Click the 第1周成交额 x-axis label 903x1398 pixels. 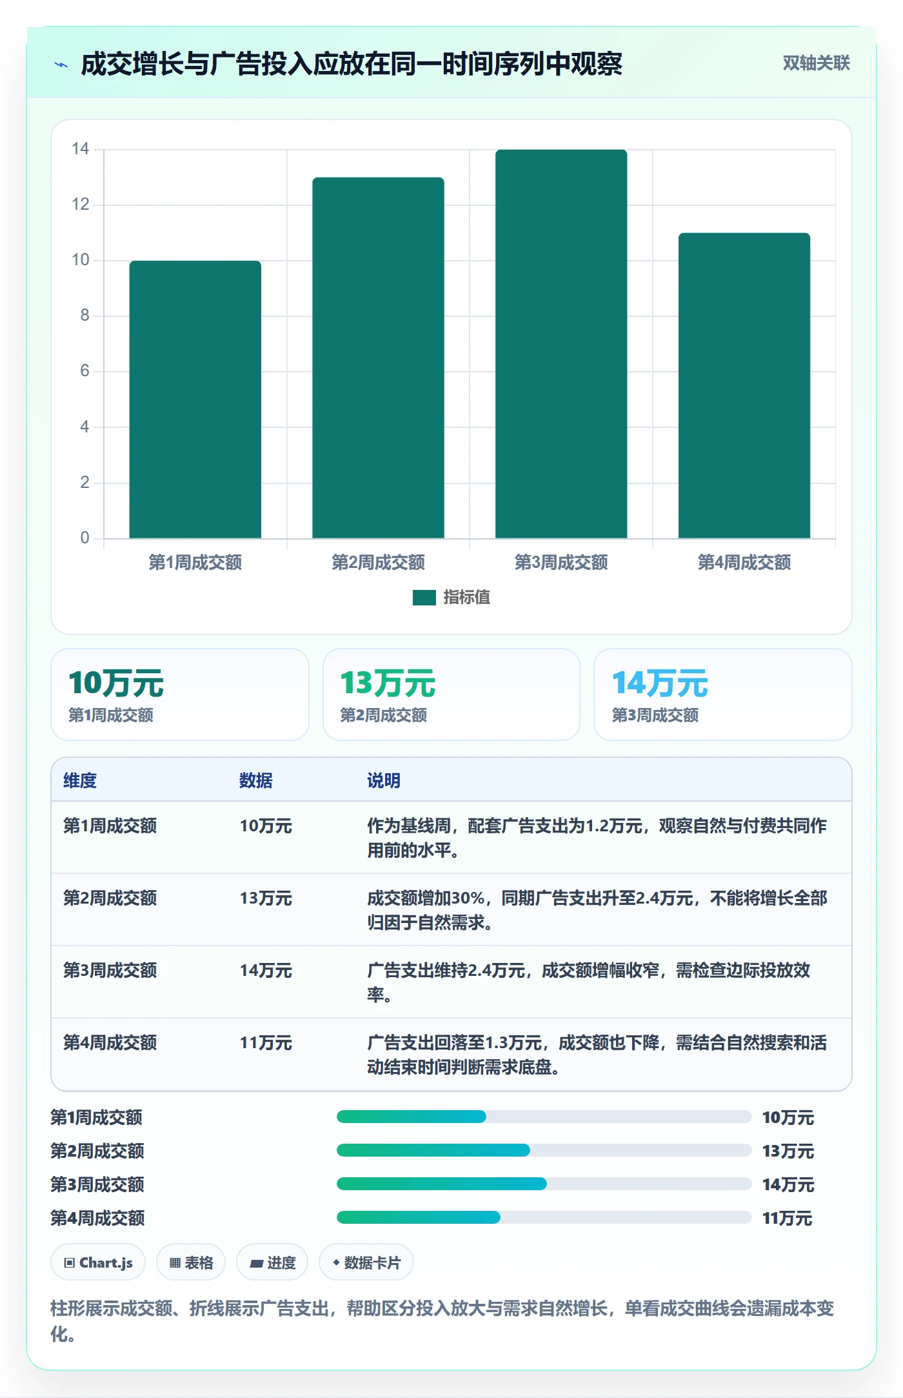195,562
